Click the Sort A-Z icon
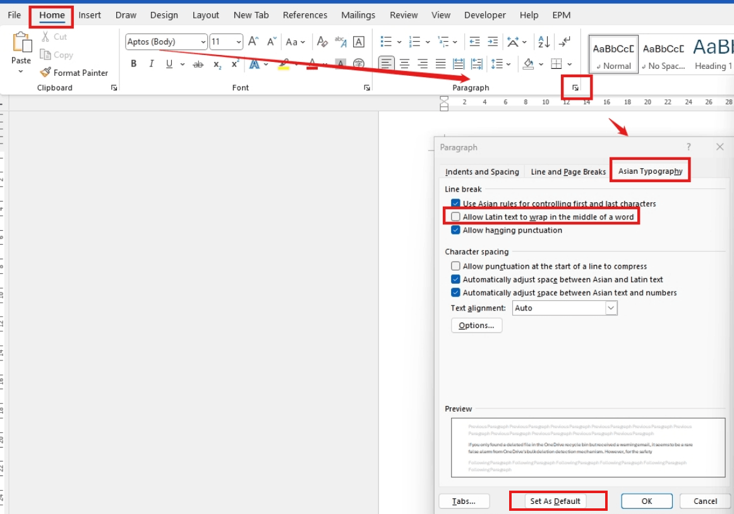This screenshot has width=734, height=514. point(544,42)
